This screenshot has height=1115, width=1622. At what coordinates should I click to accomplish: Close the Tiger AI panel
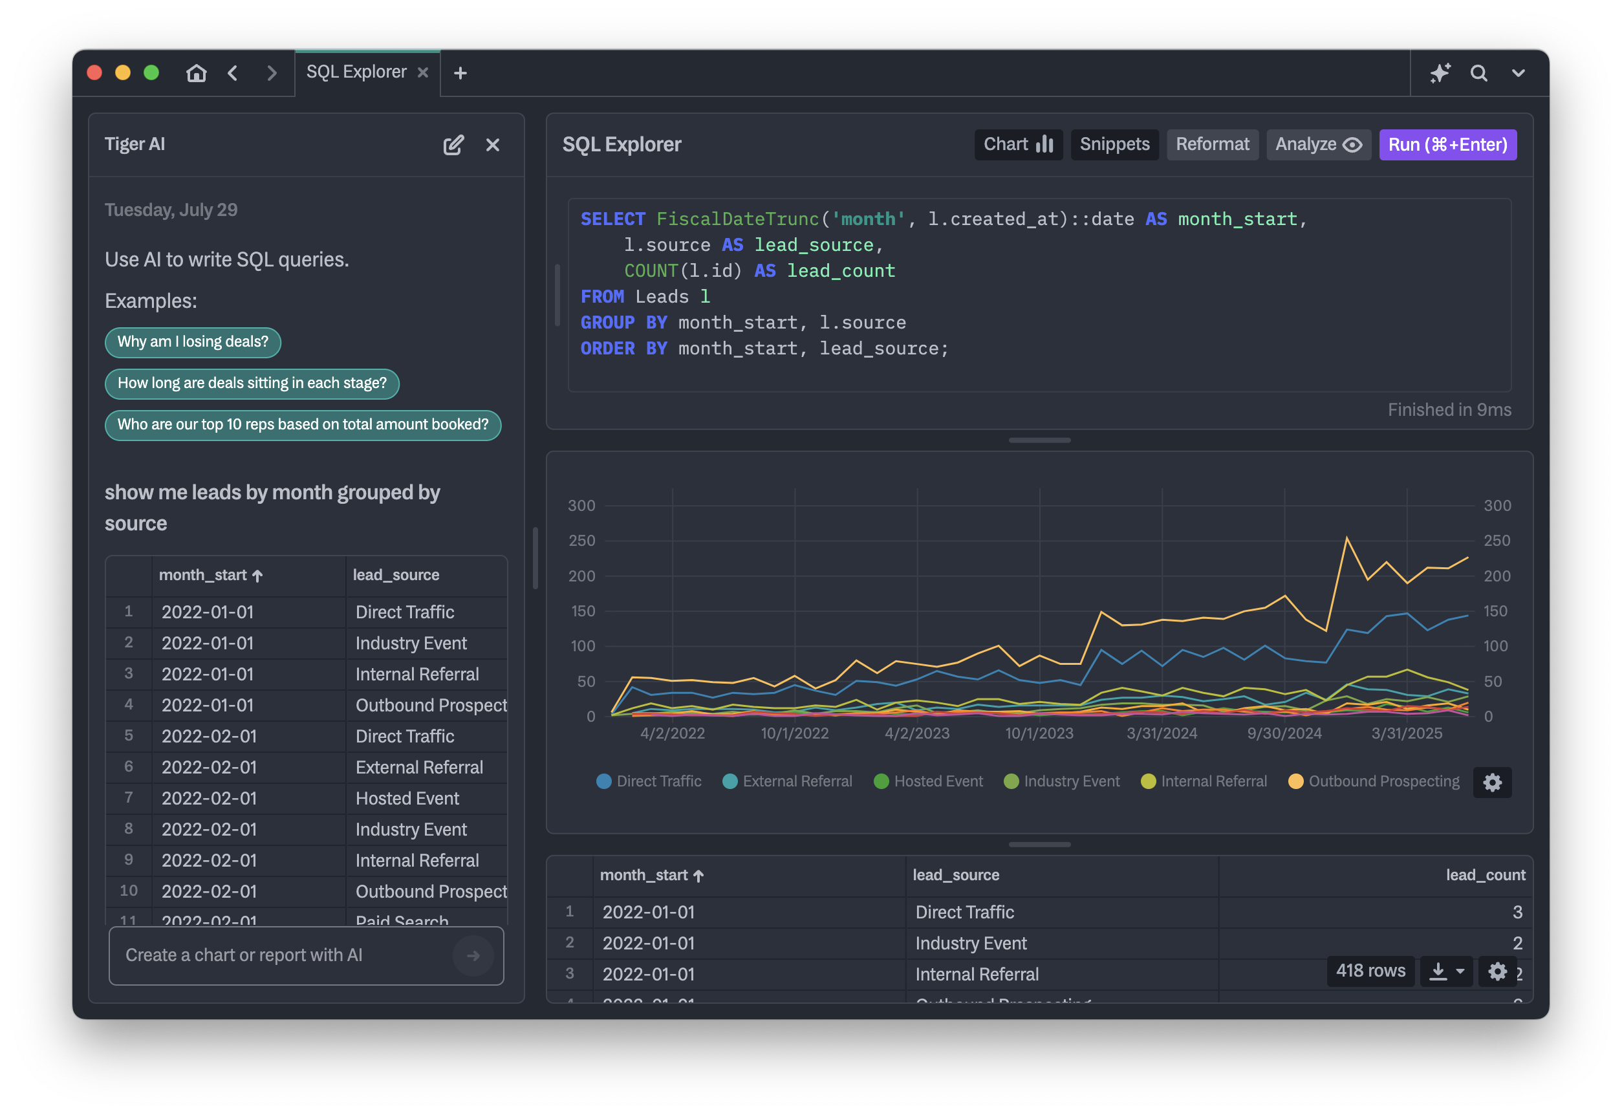pos(492,145)
